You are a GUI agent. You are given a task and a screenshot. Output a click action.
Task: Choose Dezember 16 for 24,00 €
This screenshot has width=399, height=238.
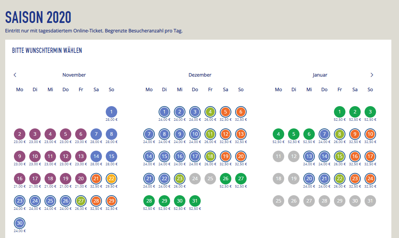[179, 156]
